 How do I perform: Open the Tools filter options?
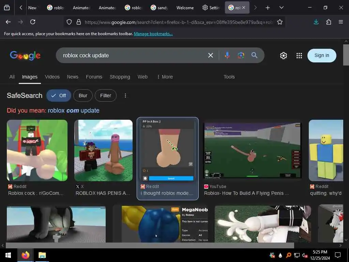[x=229, y=77]
